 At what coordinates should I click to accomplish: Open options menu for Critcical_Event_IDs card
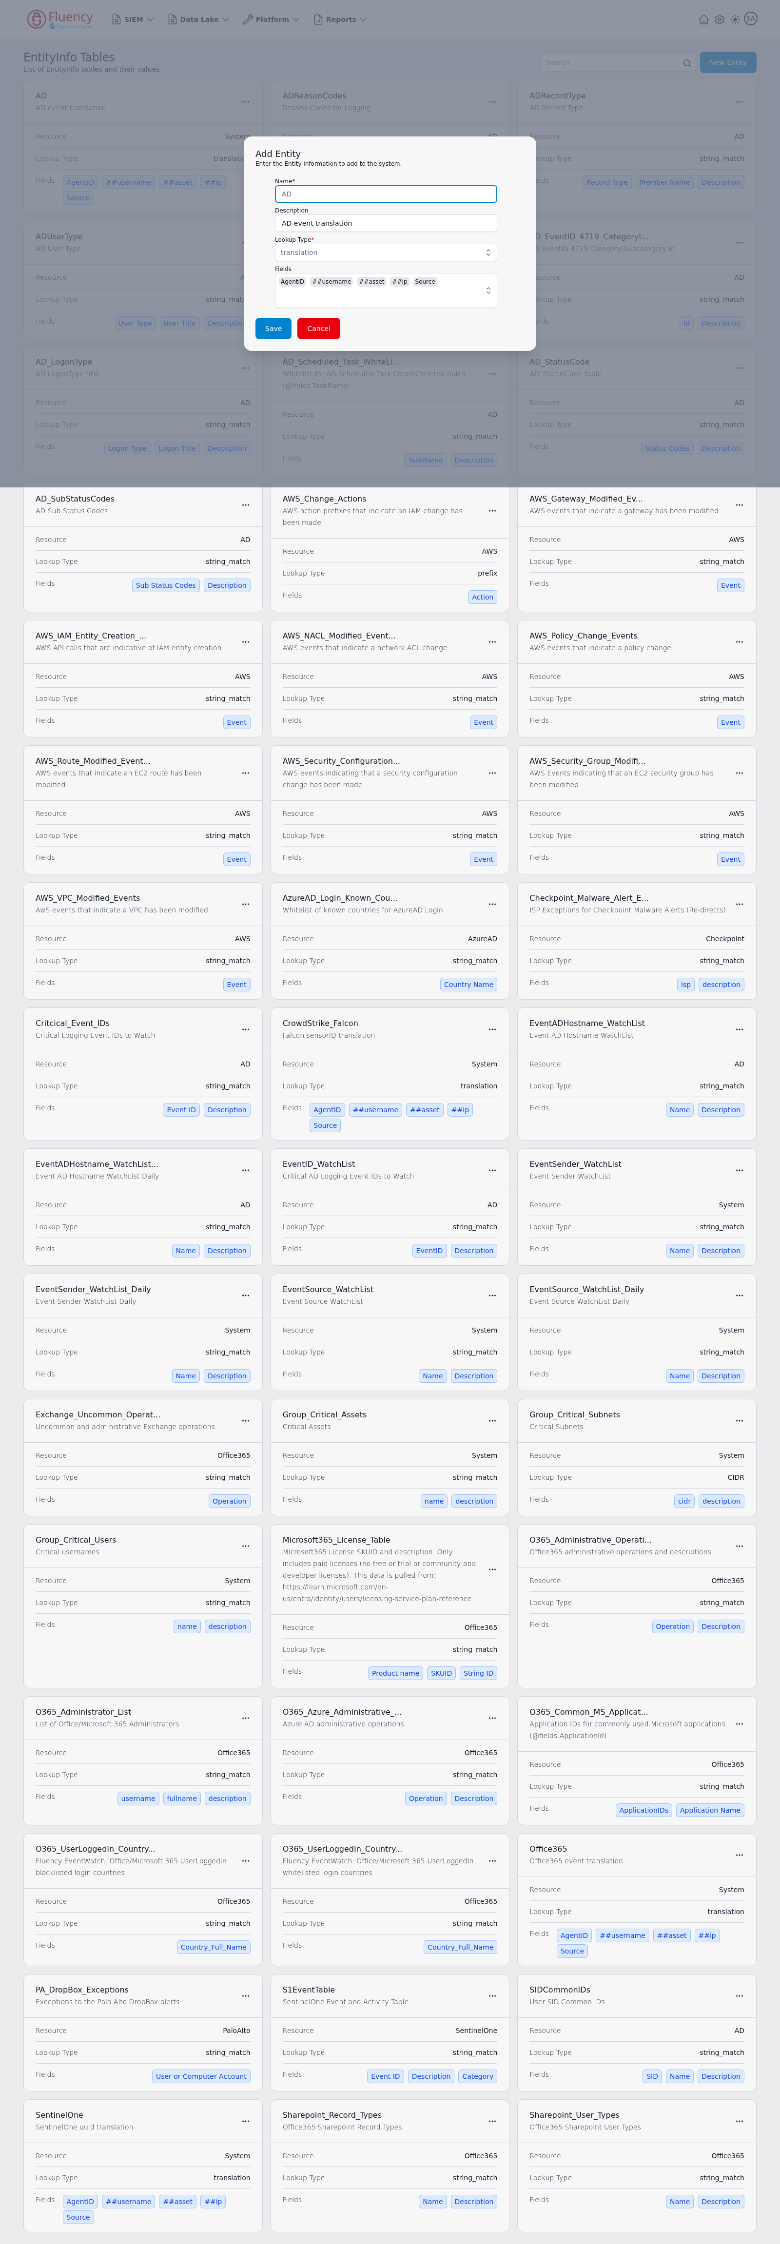coord(246,1030)
